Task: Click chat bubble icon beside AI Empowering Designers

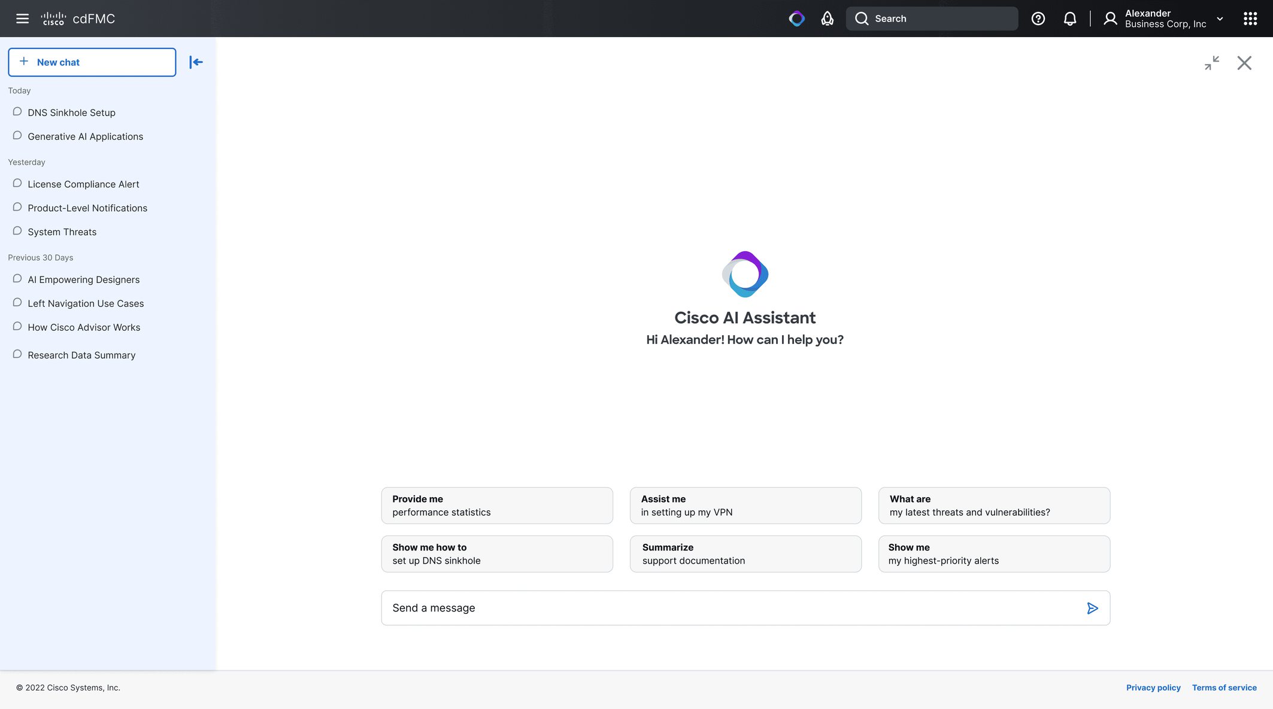Action: (x=17, y=279)
